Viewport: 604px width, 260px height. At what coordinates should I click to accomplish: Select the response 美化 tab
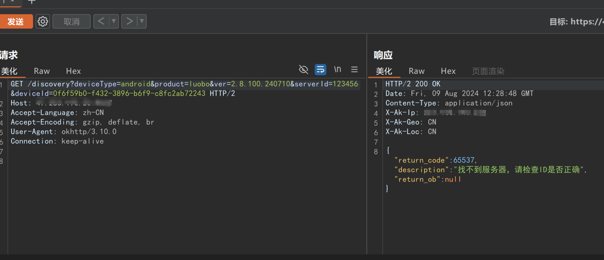384,71
